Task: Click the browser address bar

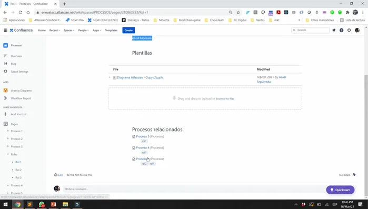Action: coord(132,13)
